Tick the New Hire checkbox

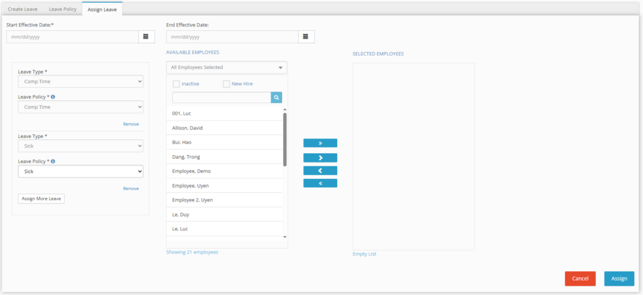pos(226,84)
